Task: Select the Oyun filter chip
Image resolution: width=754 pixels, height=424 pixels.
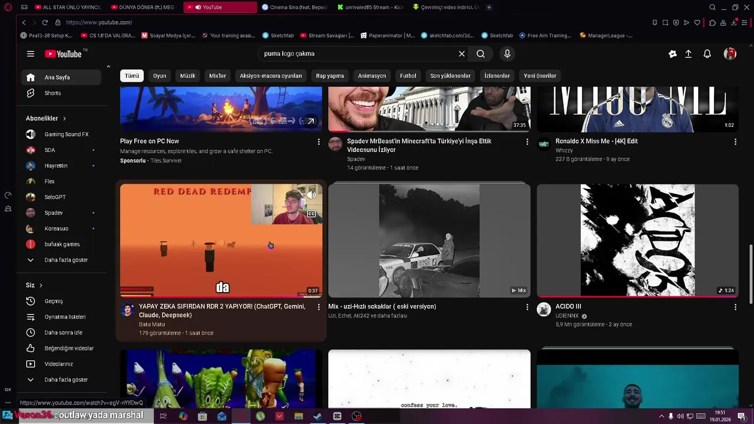Action: 160,75
